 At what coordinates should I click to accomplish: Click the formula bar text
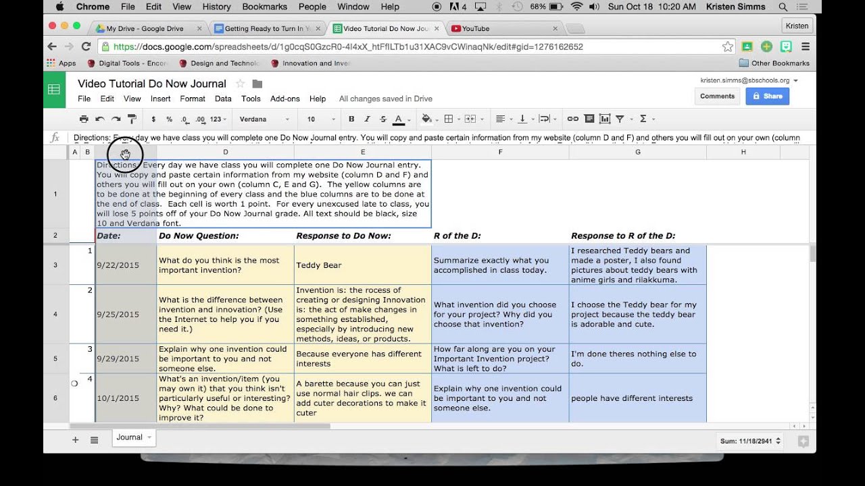(437, 138)
